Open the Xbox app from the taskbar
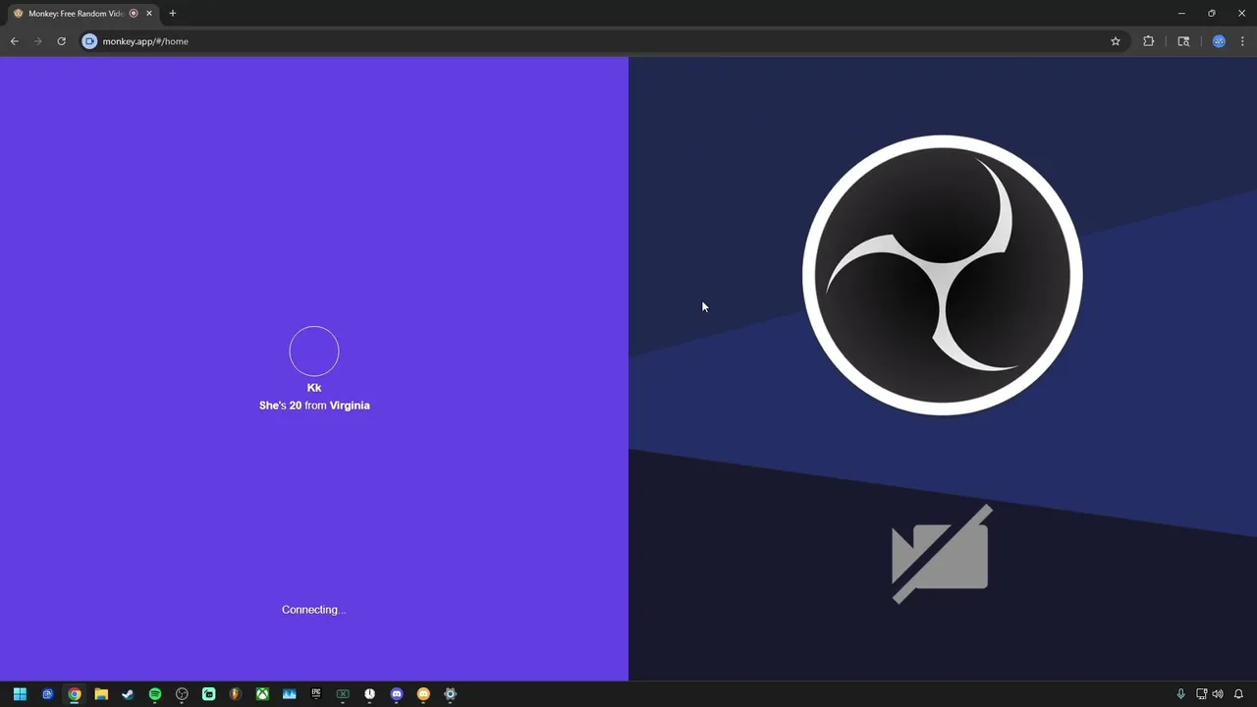1257x707 pixels. click(x=262, y=694)
